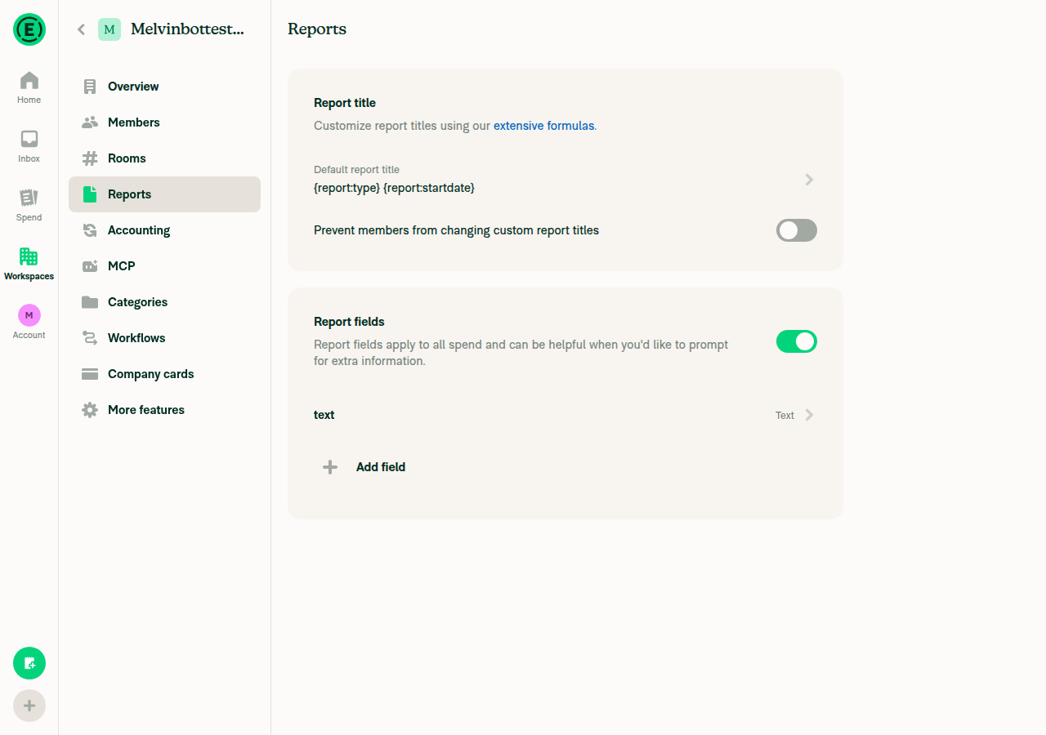The height and width of the screenshot is (735, 1046).
Task: Click the Melvinbottest workspace name
Action: [187, 29]
